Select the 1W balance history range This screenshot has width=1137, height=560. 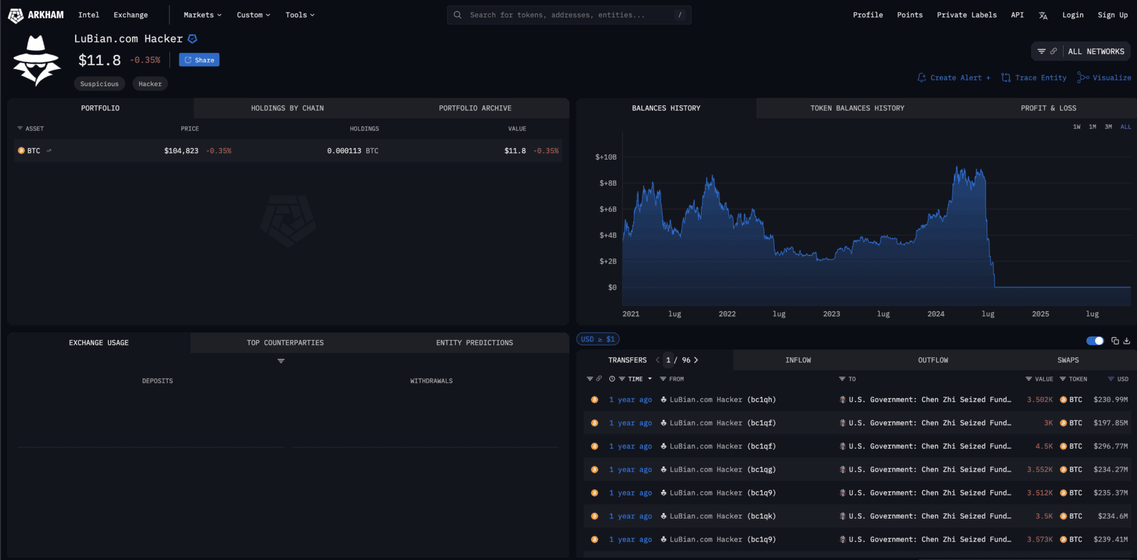[x=1076, y=127]
